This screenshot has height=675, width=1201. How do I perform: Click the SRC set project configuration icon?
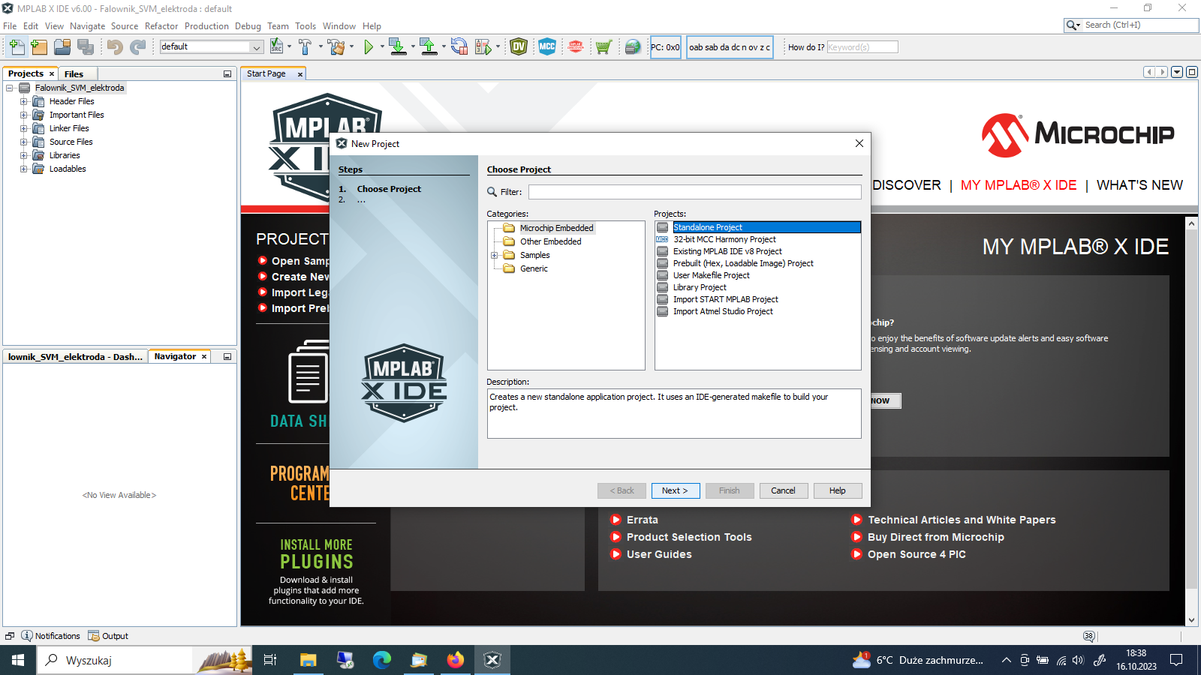click(x=277, y=46)
